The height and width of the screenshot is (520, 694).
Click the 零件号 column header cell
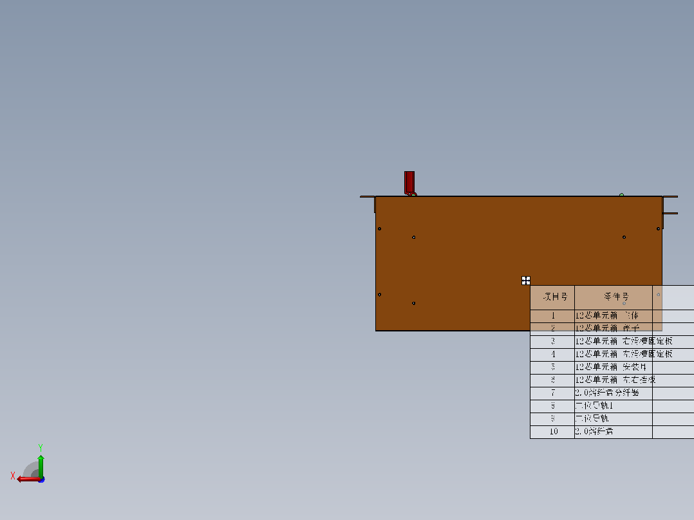pos(614,297)
